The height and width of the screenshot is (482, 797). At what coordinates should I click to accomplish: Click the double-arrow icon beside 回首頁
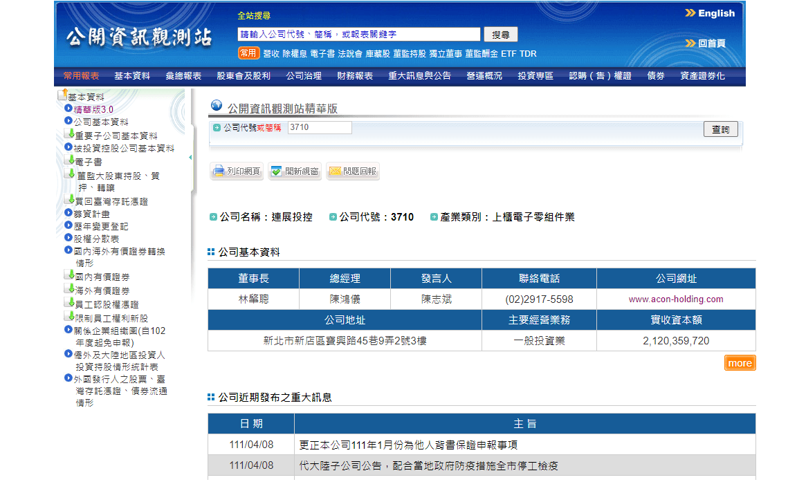690,44
